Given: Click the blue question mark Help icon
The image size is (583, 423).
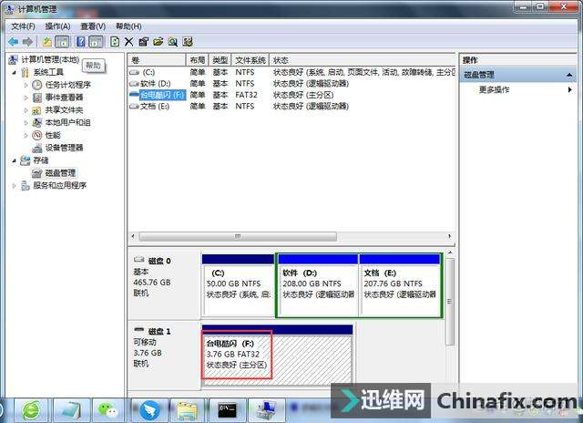Looking at the screenshot, I should tap(80, 42).
